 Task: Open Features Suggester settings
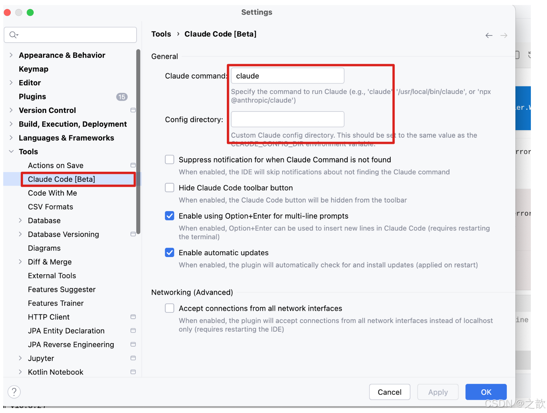62,289
